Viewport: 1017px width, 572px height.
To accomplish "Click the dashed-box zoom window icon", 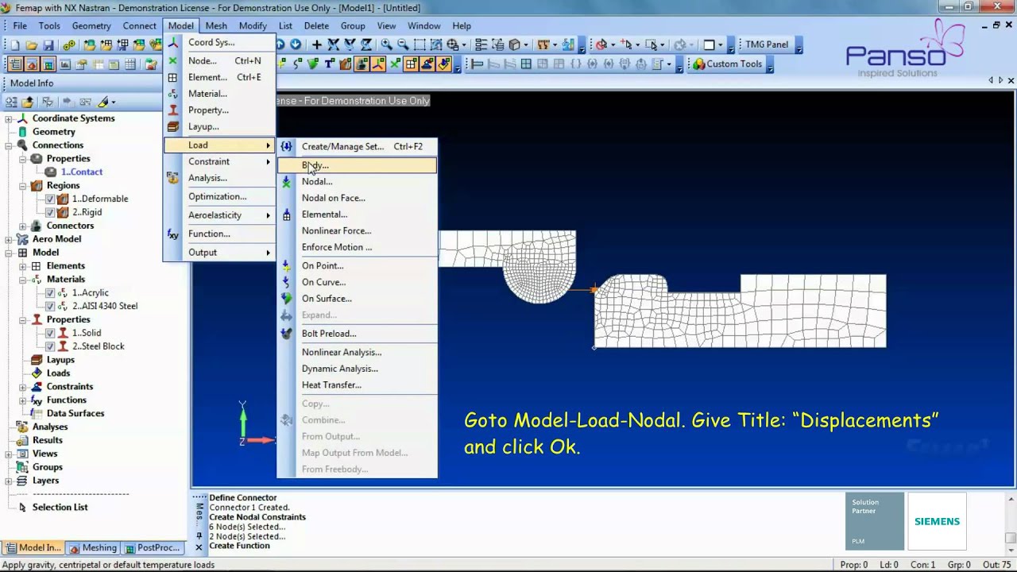I will point(420,45).
